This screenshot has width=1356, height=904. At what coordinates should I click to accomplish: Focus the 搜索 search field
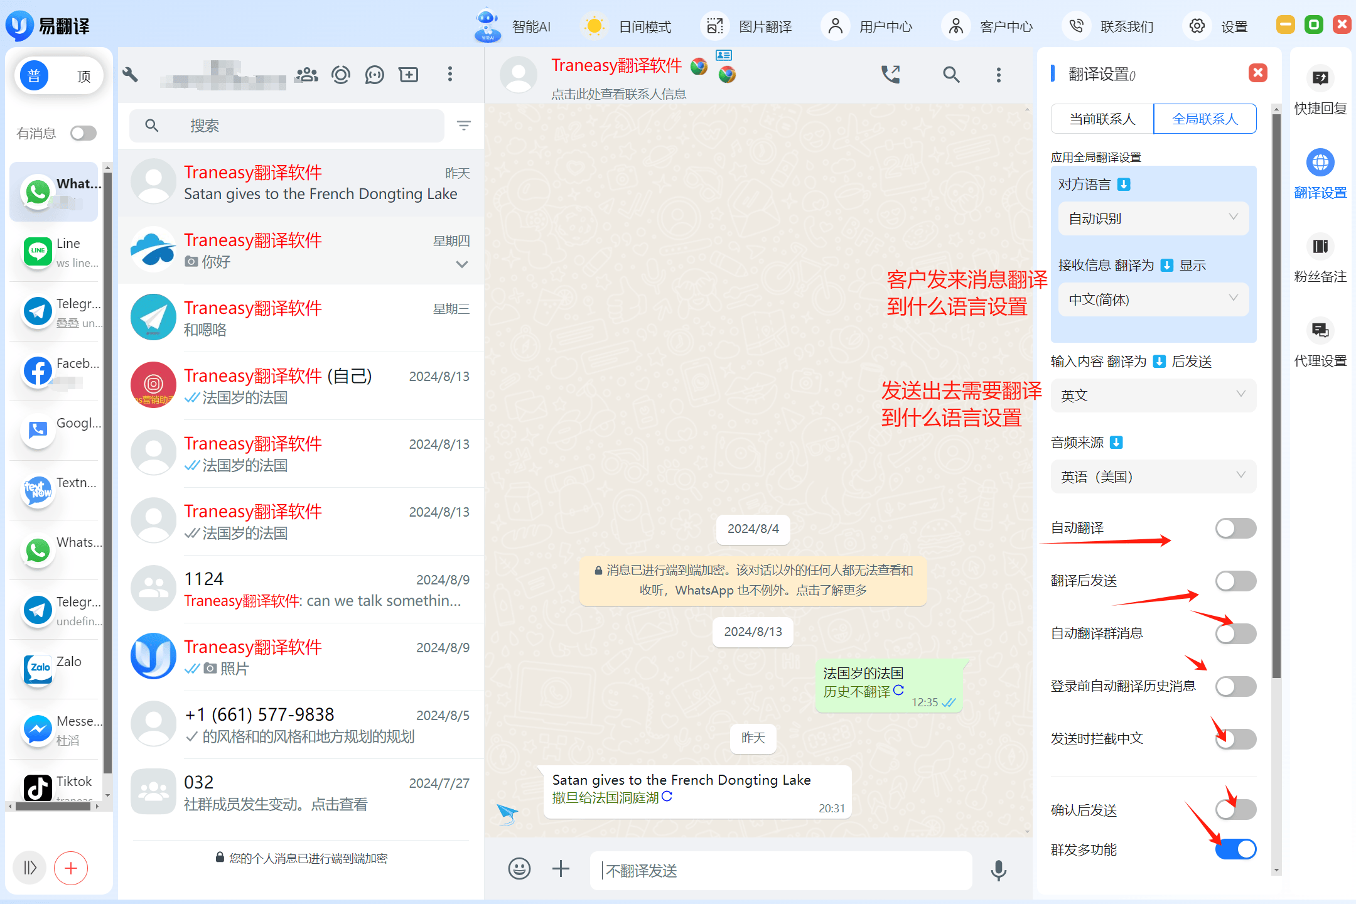287,126
